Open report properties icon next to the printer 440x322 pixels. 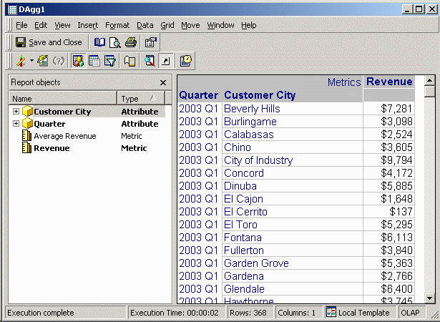tap(150, 42)
